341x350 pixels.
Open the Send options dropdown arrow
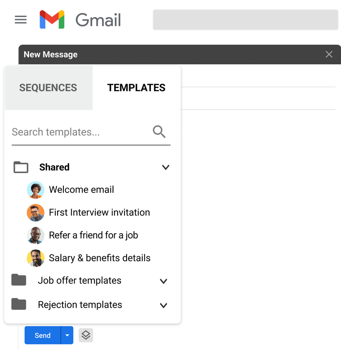67,336
